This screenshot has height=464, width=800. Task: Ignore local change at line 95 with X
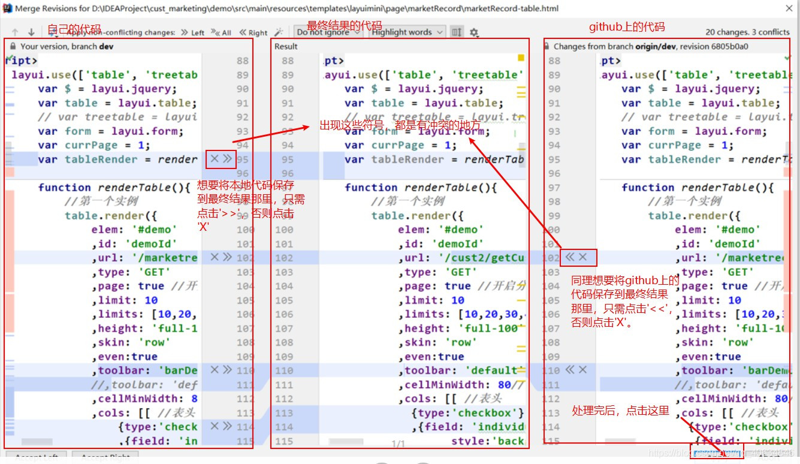click(x=215, y=159)
